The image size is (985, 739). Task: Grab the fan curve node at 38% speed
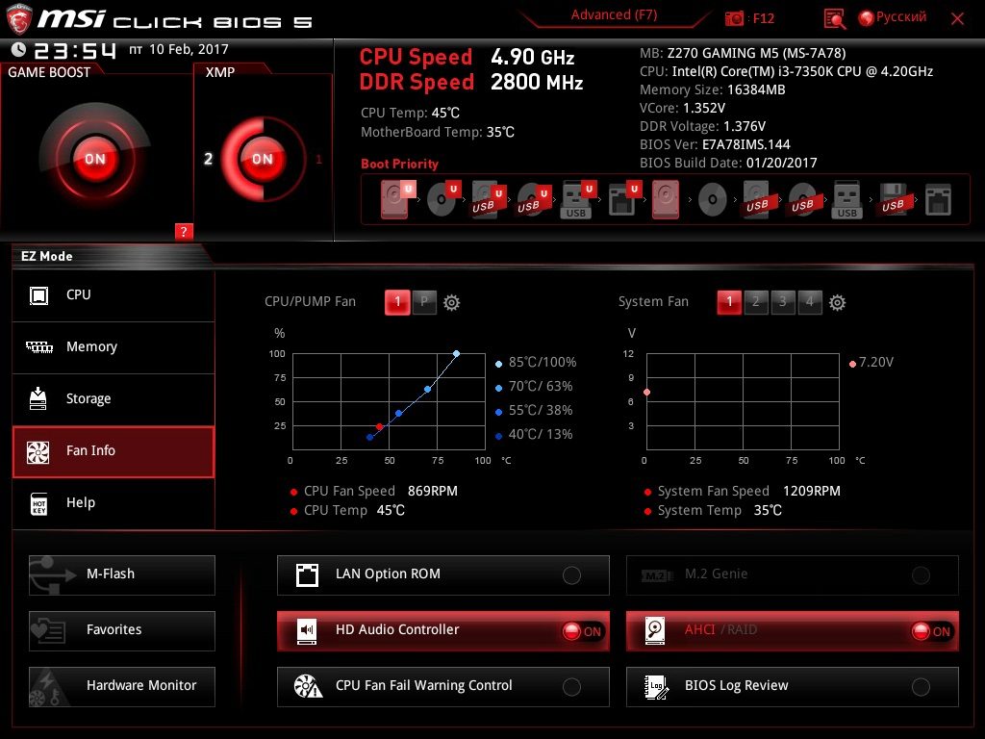(x=399, y=414)
